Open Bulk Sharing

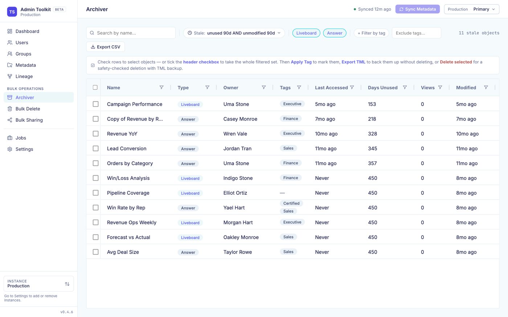click(38, 120)
